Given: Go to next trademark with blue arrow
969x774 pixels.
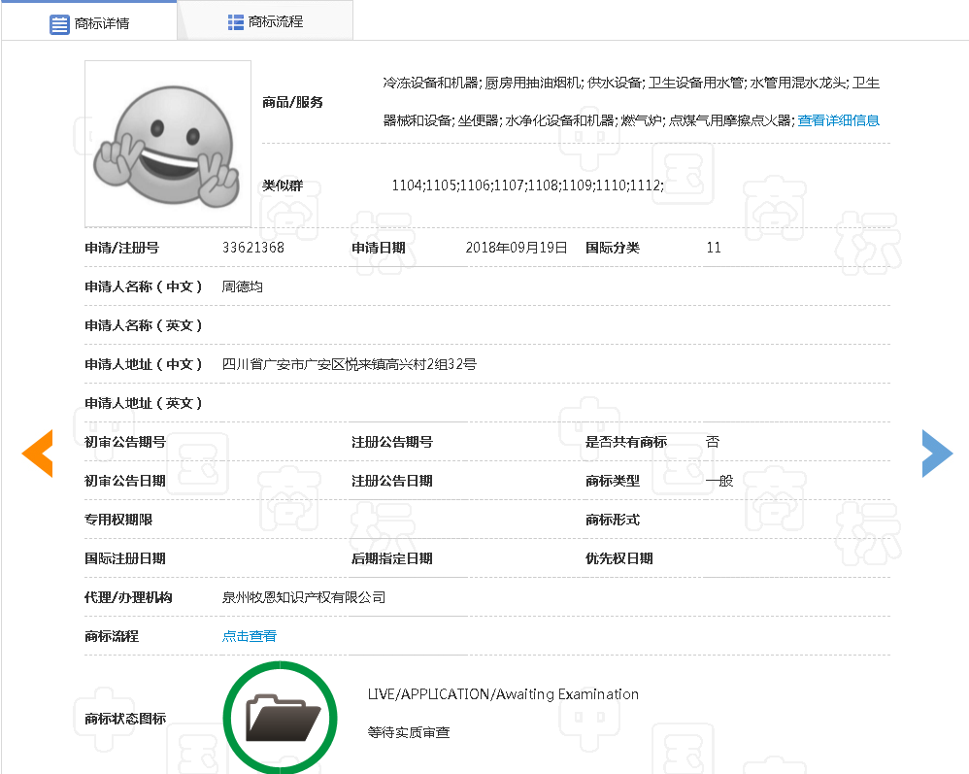Looking at the screenshot, I should pyautogui.click(x=937, y=453).
